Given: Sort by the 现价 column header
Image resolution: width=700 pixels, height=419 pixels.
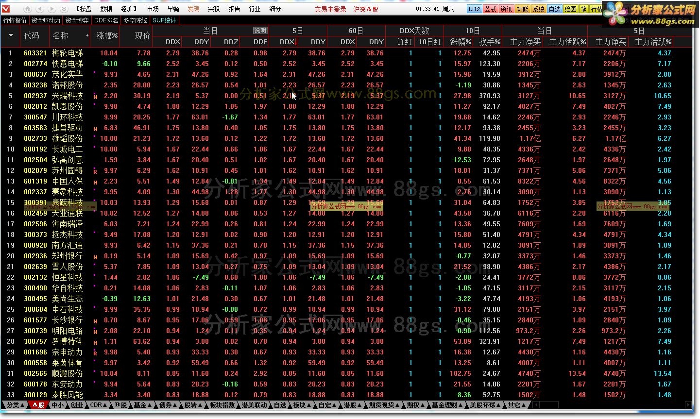Looking at the screenshot, I should 142,35.
